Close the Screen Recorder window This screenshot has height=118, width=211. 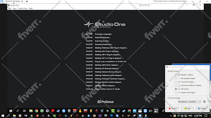tap(206, 67)
